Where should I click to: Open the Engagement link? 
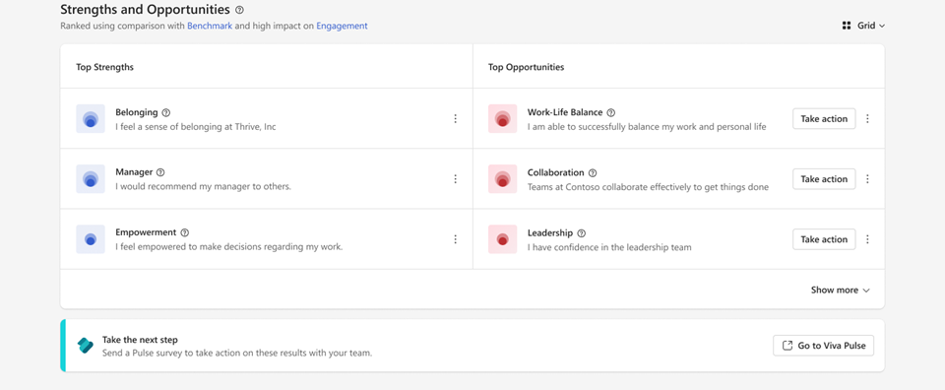coord(342,26)
